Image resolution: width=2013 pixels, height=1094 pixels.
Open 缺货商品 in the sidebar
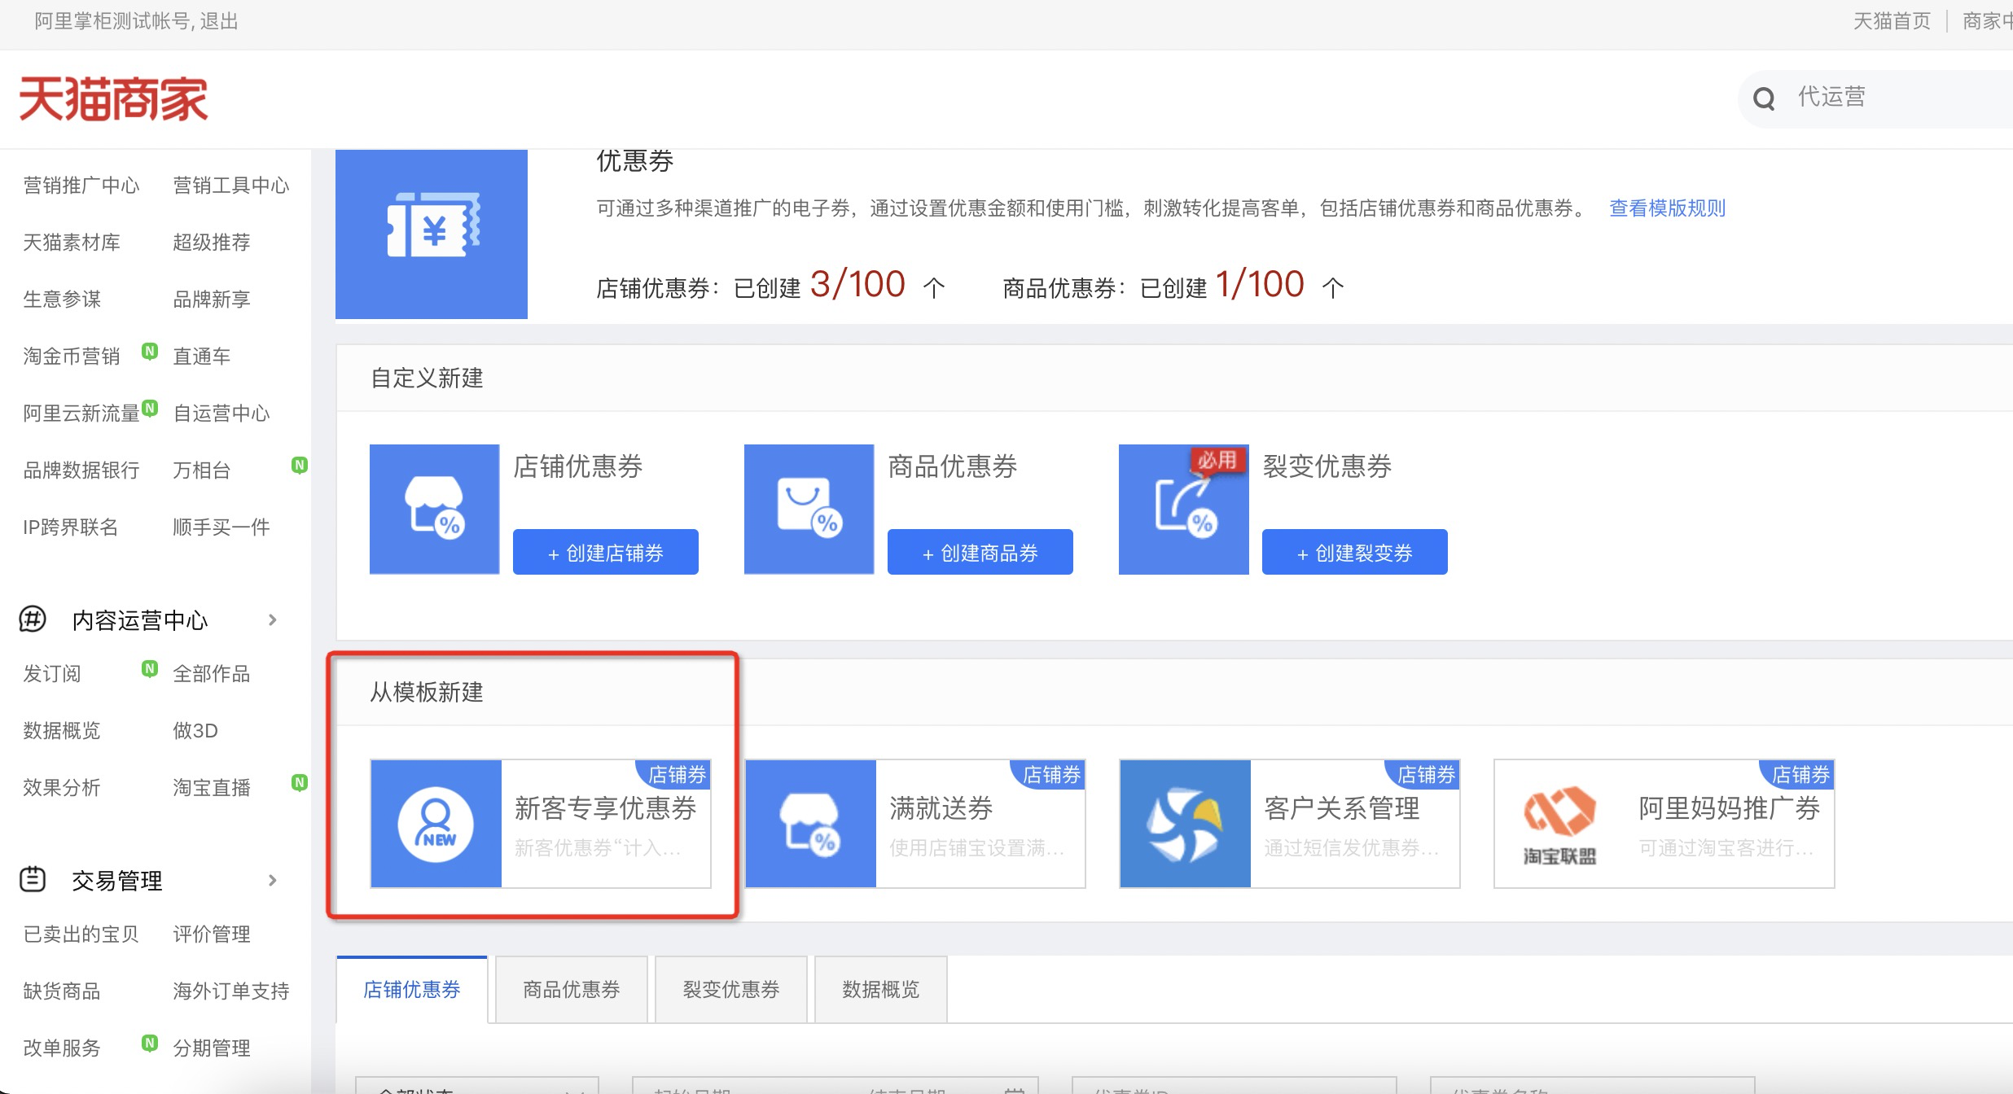point(62,991)
